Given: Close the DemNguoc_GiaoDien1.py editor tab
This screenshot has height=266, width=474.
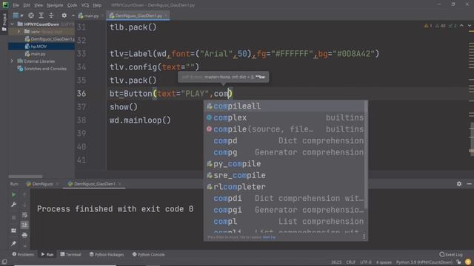Looking at the screenshot, I should 166,16.
